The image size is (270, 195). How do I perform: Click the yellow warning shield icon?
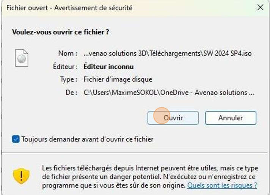coord(21,176)
